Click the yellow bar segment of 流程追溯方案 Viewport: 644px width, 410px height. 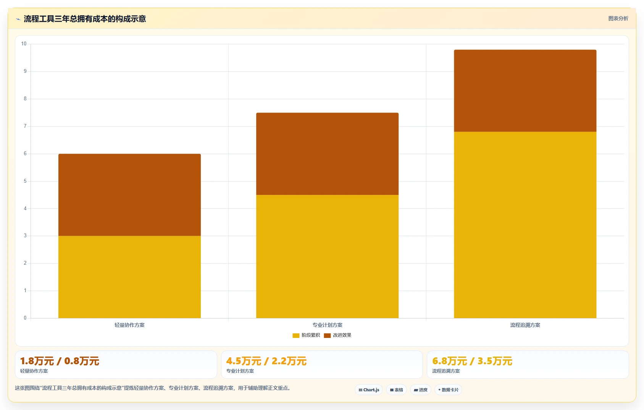tap(525, 225)
